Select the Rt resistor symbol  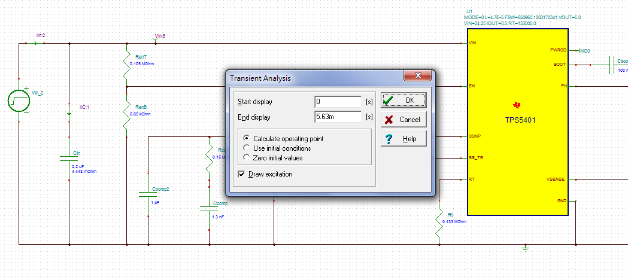click(439, 223)
